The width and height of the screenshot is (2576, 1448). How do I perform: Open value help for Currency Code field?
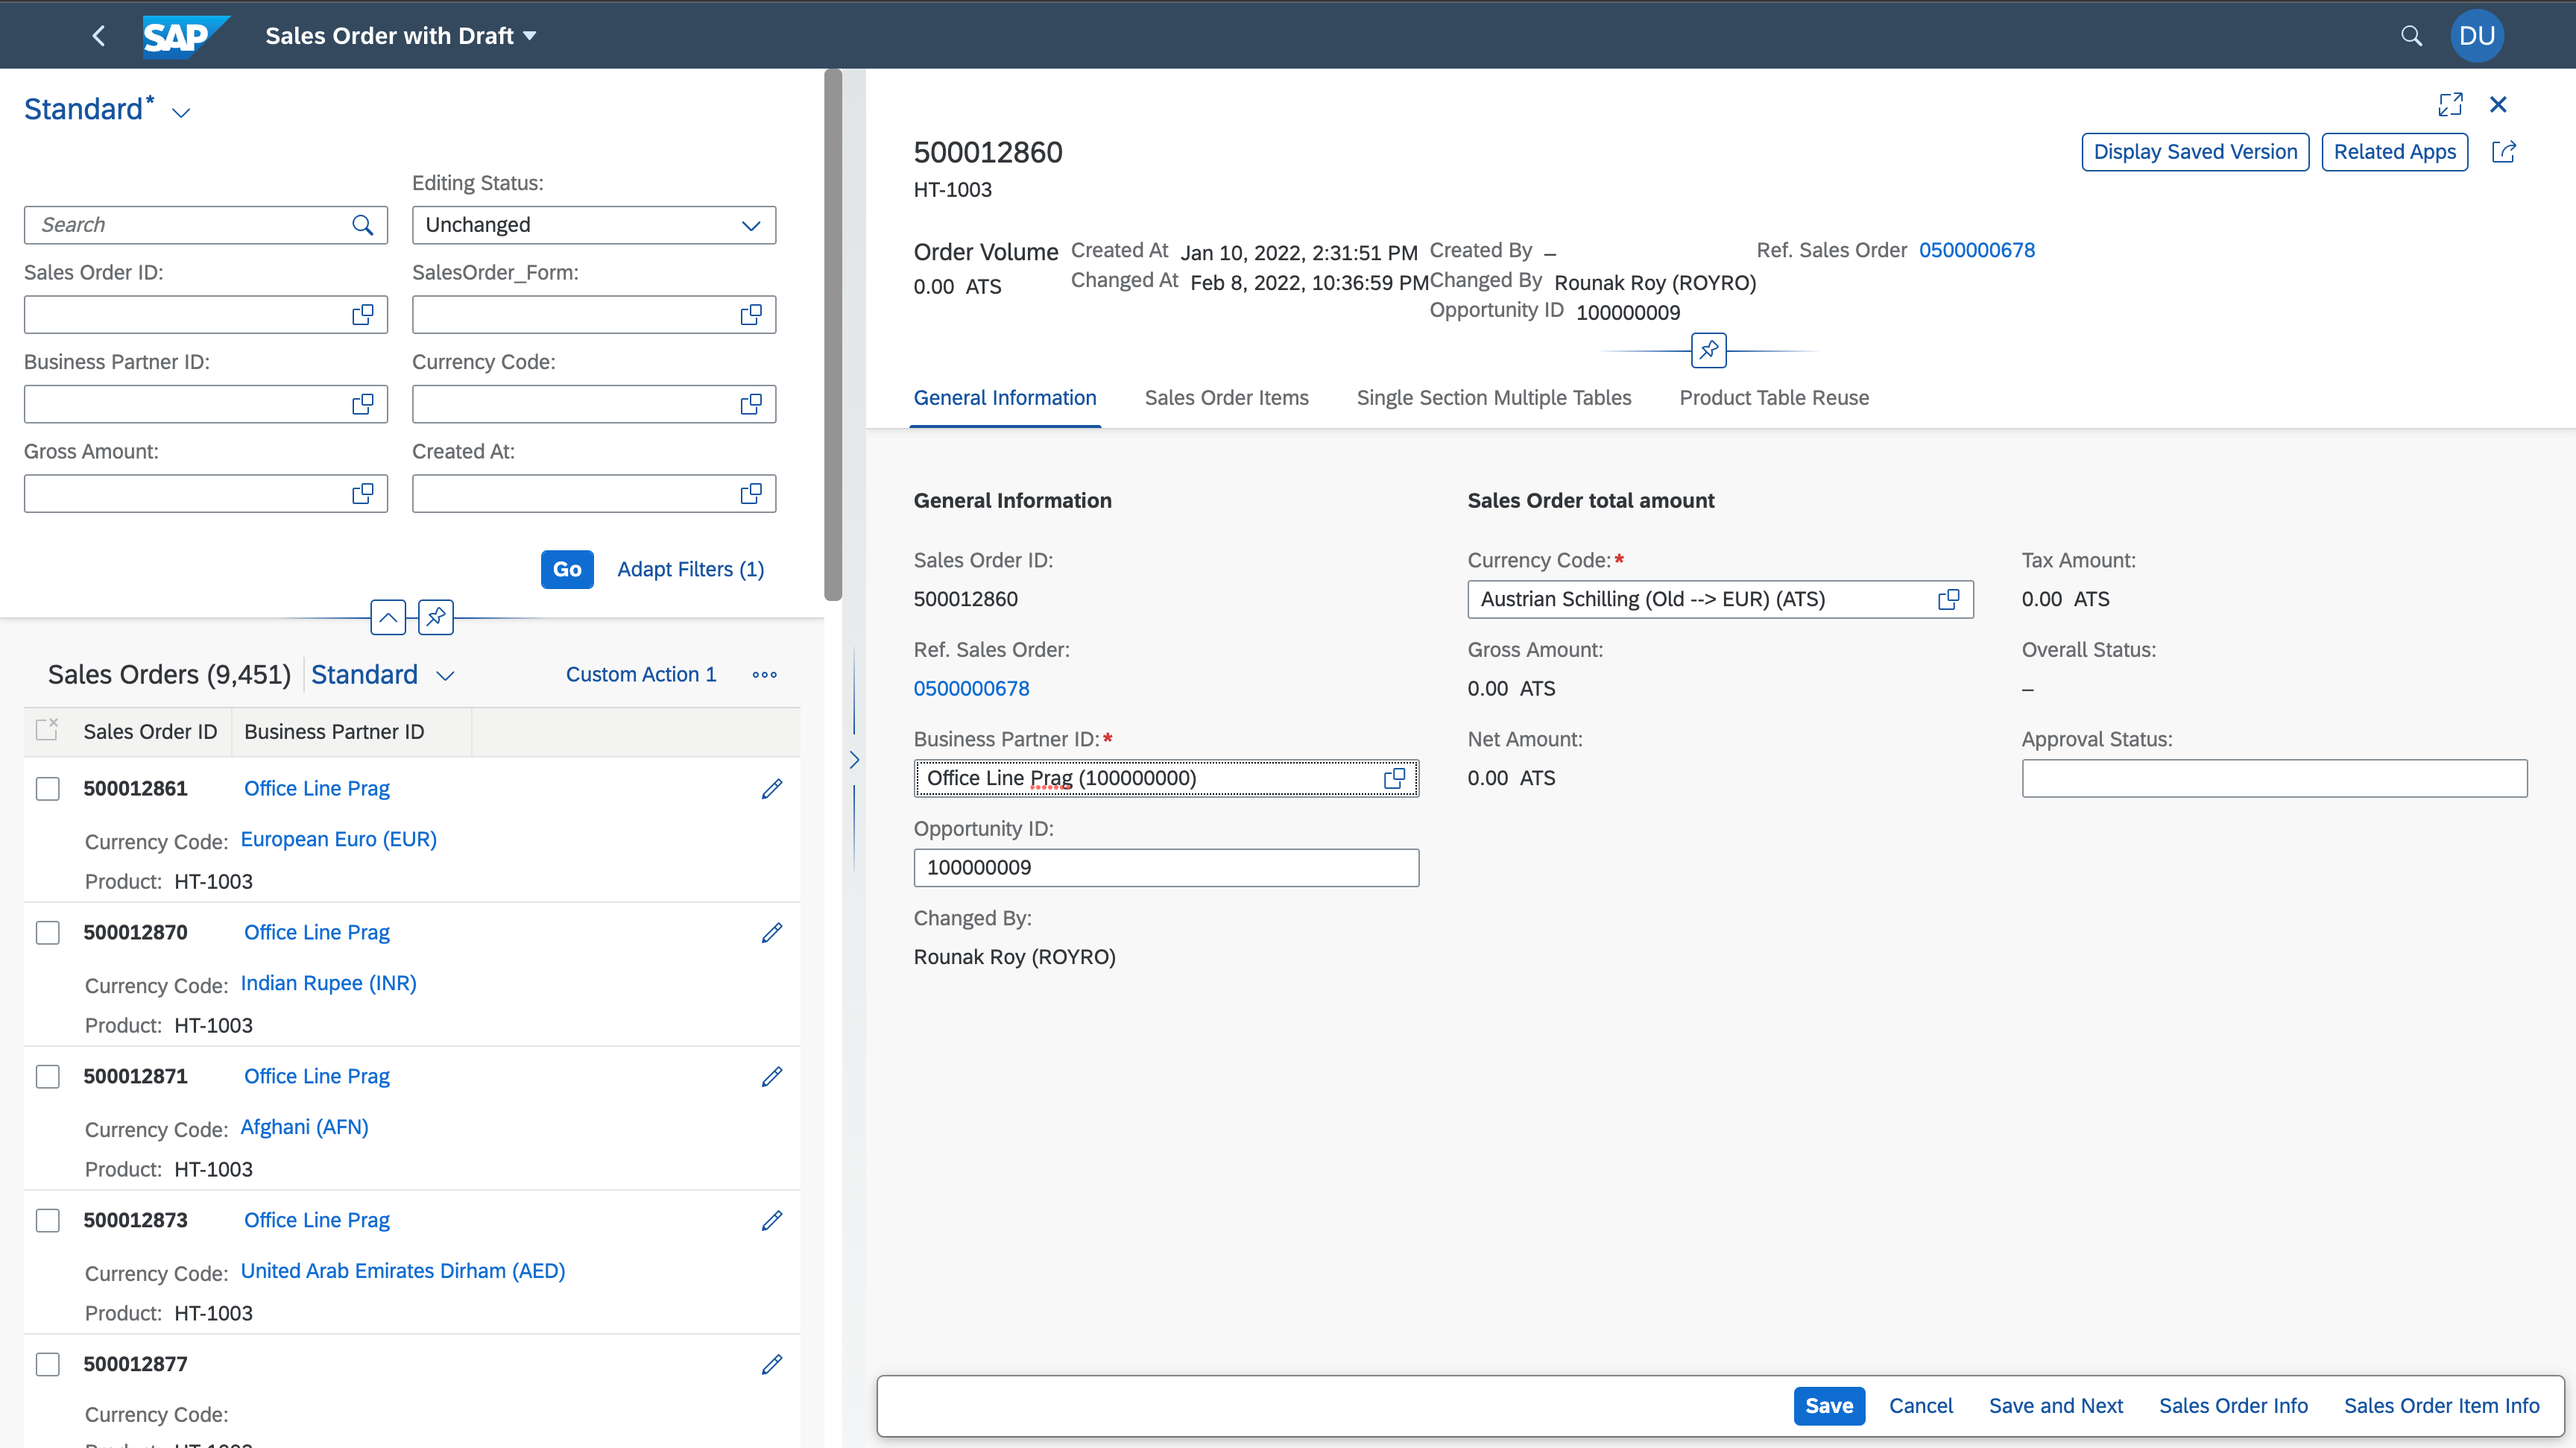[1948, 599]
